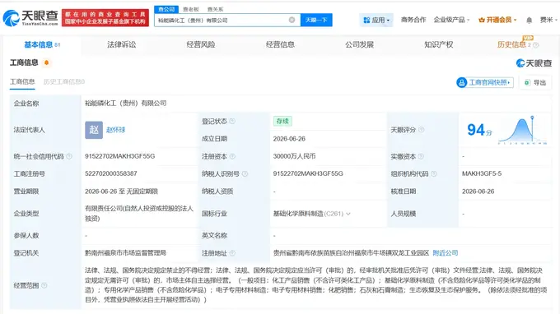Click the help icon next to 组织机构代码

(433, 173)
